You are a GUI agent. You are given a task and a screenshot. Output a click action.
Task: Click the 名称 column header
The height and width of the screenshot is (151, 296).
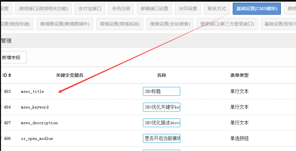pos(162,75)
